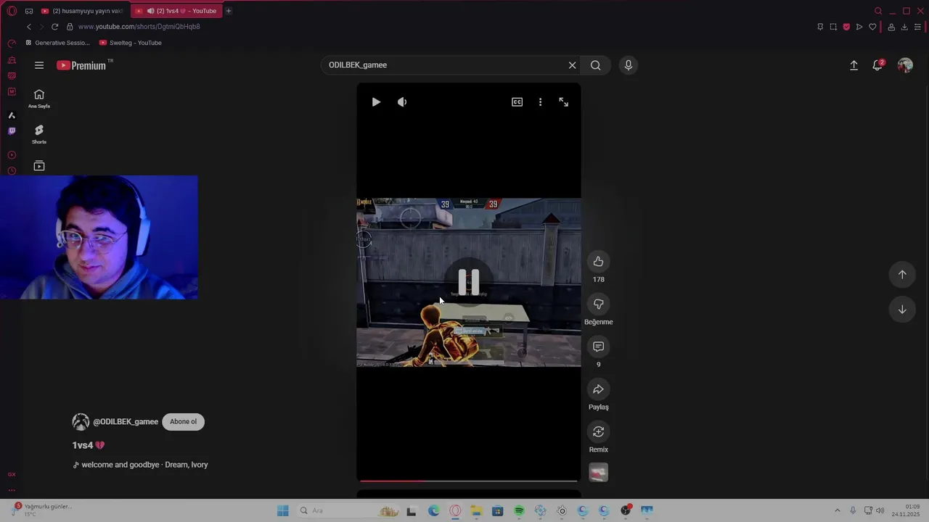Dislike this Short (Beğenme)
This screenshot has width=929, height=522.
[598, 304]
